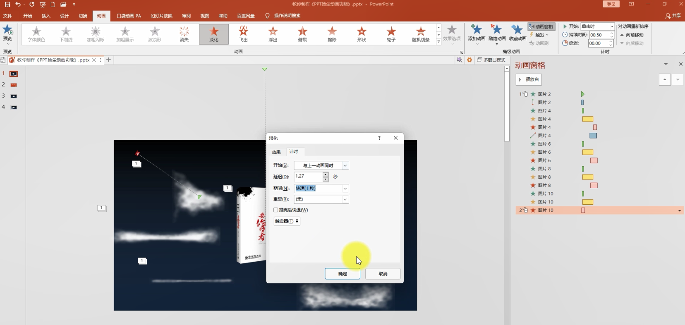Click the 取消 cancel button
Image resolution: width=685 pixels, height=325 pixels.
tap(383, 274)
